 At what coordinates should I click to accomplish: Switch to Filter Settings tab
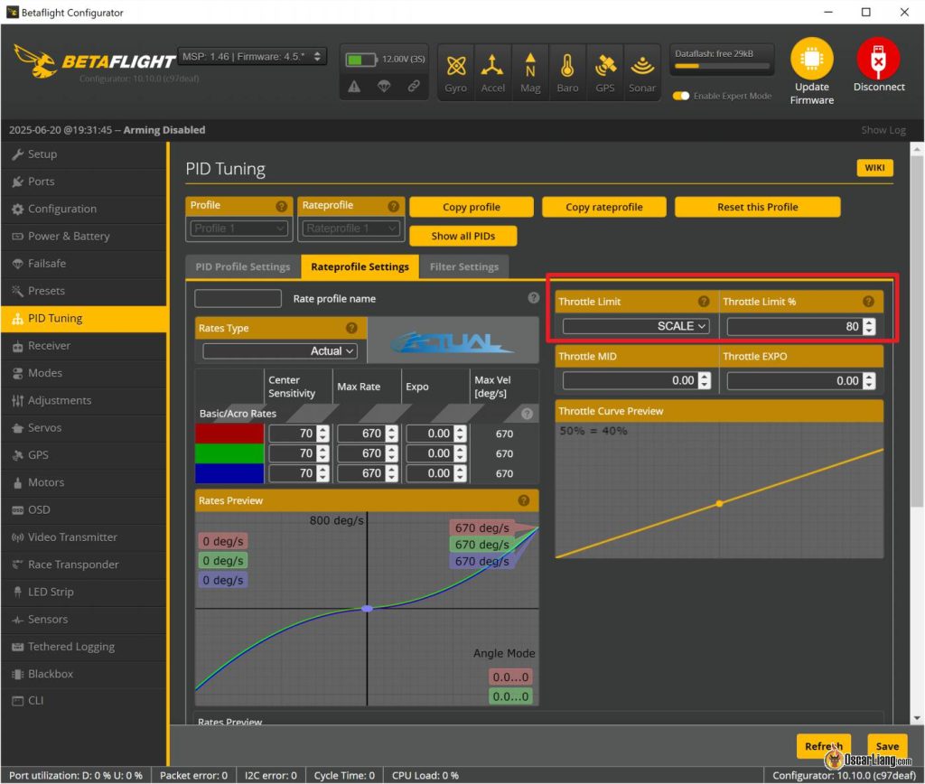464,266
